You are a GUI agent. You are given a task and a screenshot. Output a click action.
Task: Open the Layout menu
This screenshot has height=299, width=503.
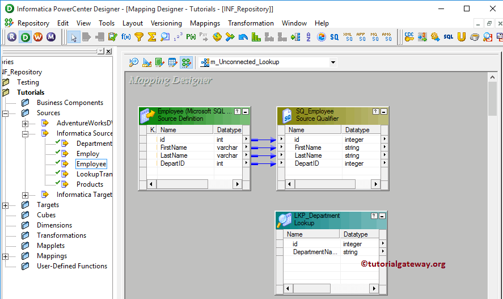point(133,23)
